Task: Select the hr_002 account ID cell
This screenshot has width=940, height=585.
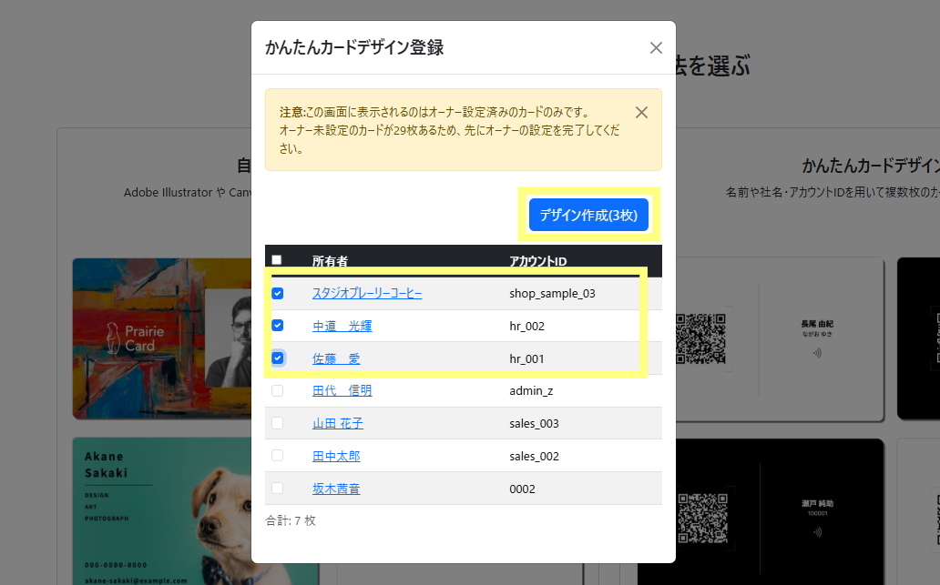Action: coord(527,327)
